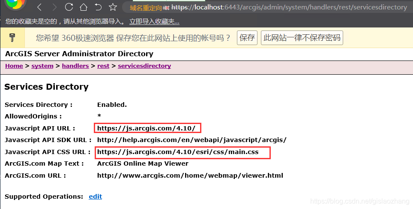Click 此网站一律不保存密码 button

[x=302, y=38]
